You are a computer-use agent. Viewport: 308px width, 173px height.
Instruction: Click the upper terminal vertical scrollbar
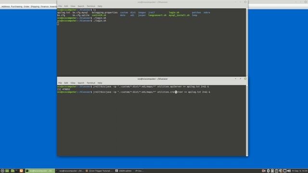(x=247, y=42)
